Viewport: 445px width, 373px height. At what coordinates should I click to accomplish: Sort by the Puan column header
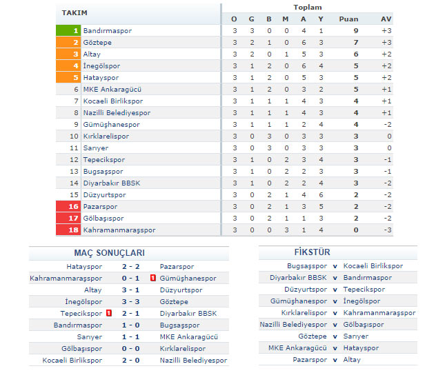[x=349, y=19]
